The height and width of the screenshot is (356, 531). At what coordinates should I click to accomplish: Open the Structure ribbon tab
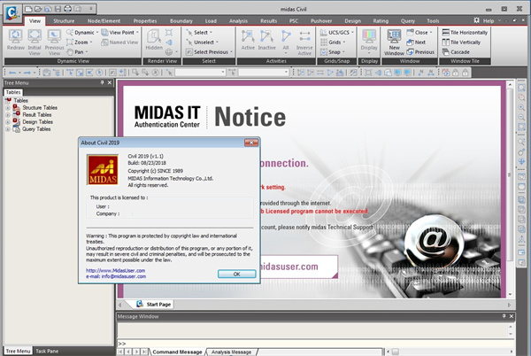64,21
